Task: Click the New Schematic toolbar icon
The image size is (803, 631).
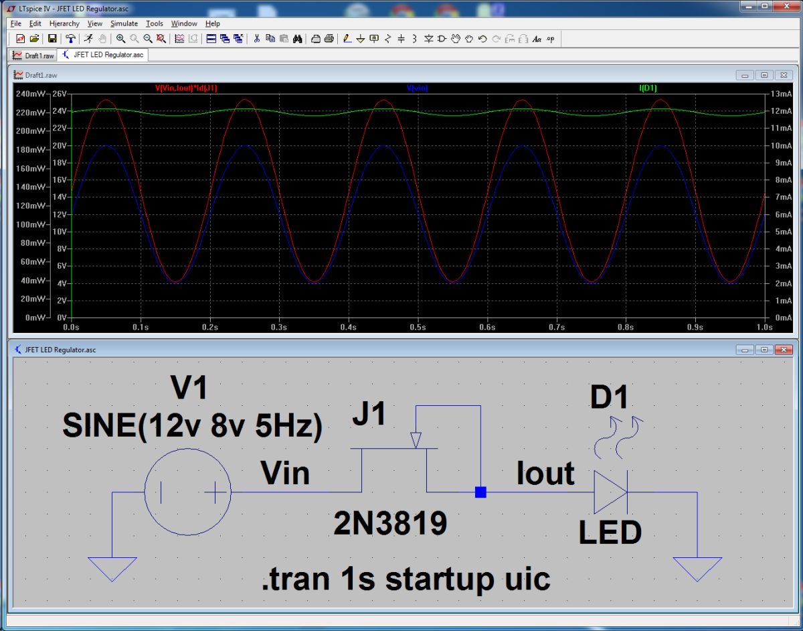Action: click(20, 39)
